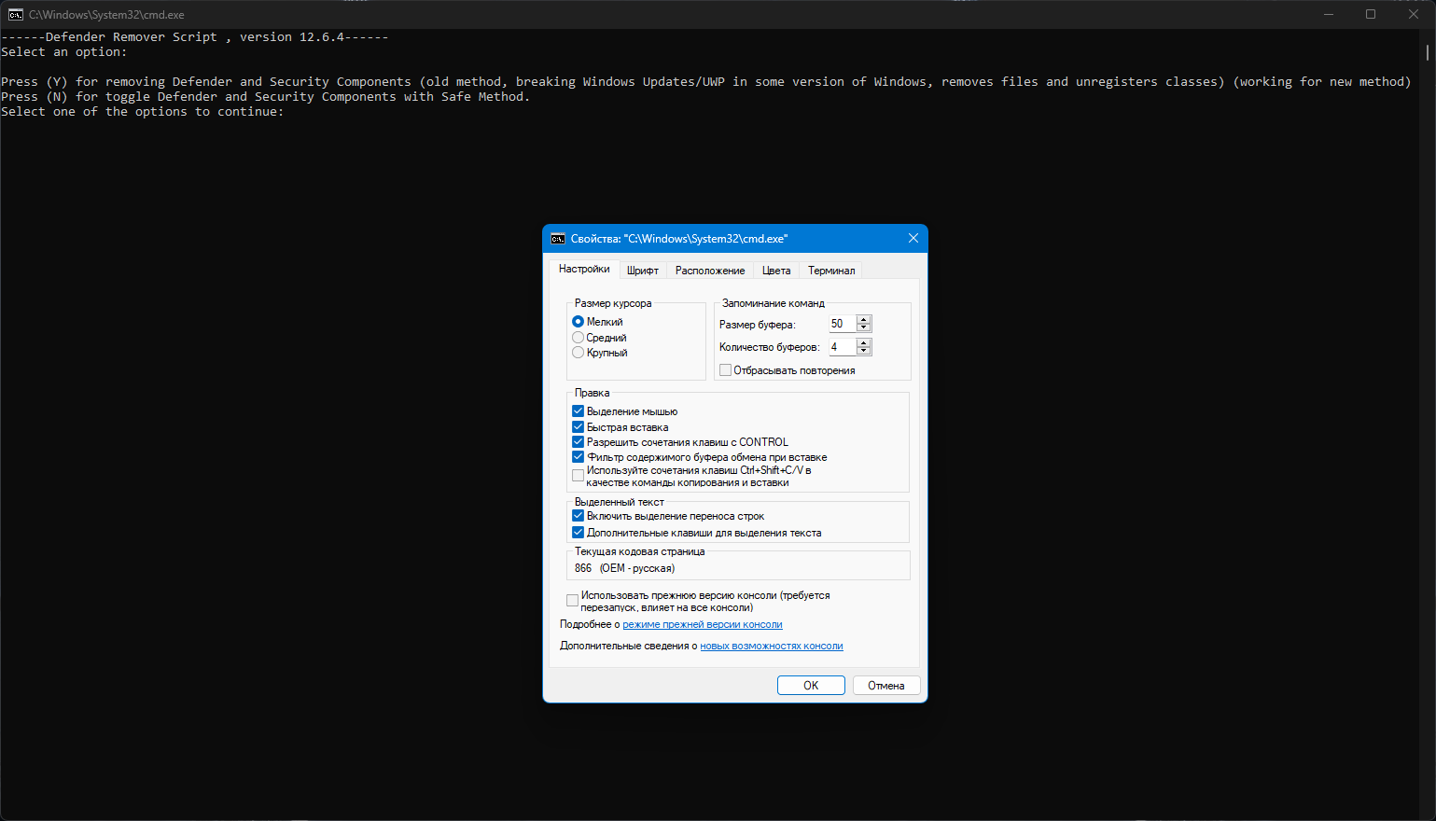Decrease Количество буферов with down arrow
The width and height of the screenshot is (1436, 821).
864,351
